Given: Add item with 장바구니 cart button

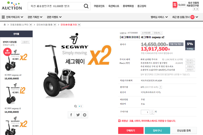Looking at the screenshot, I should (x=158, y=131).
